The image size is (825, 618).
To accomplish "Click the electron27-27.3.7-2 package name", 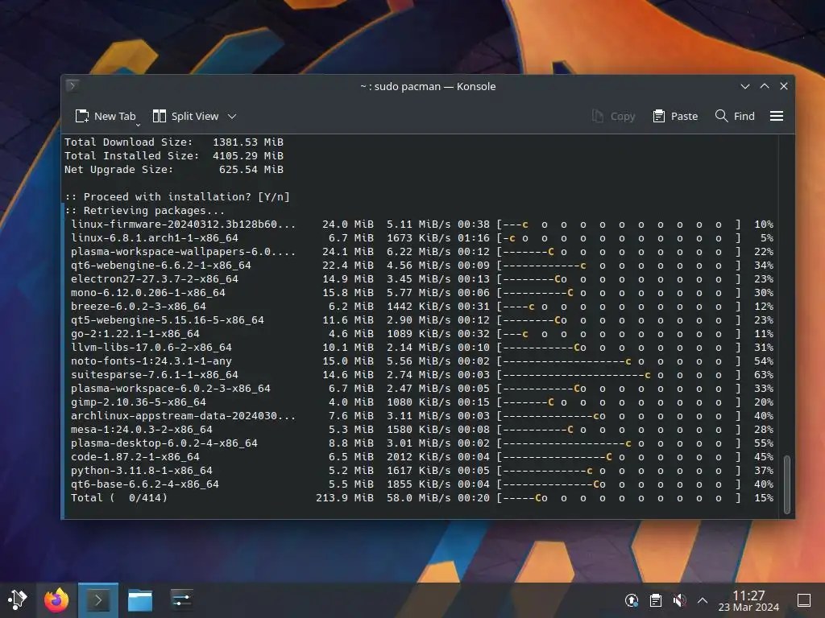I will click(x=155, y=279).
